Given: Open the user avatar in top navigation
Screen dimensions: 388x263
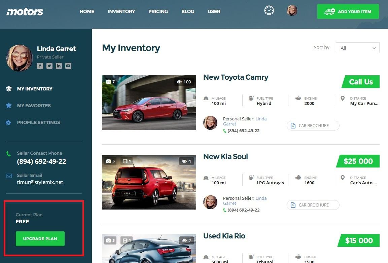Looking at the screenshot, I should point(292,10).
